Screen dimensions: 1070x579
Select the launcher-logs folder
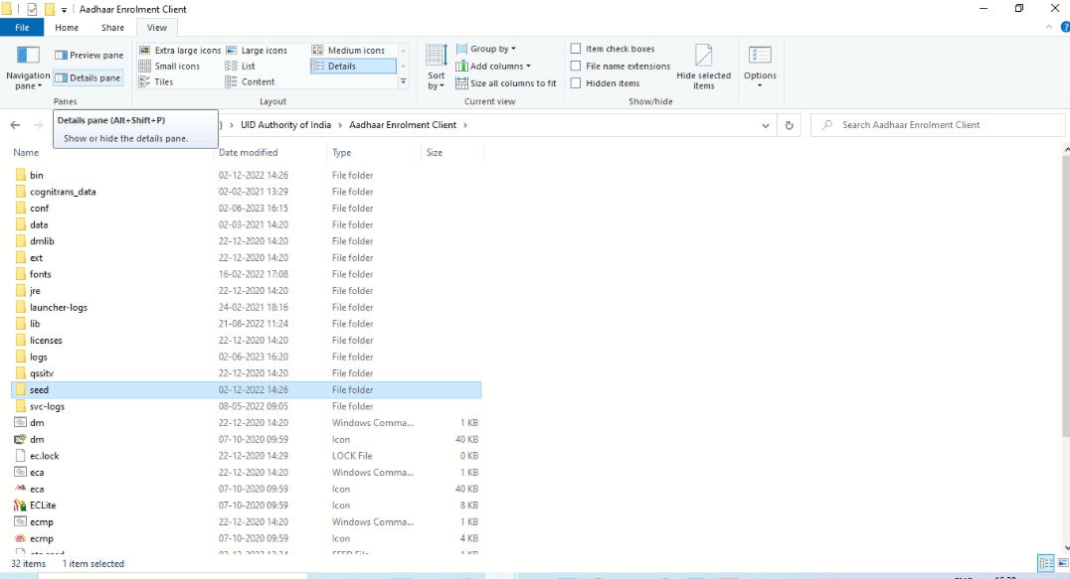click(247, 307)
